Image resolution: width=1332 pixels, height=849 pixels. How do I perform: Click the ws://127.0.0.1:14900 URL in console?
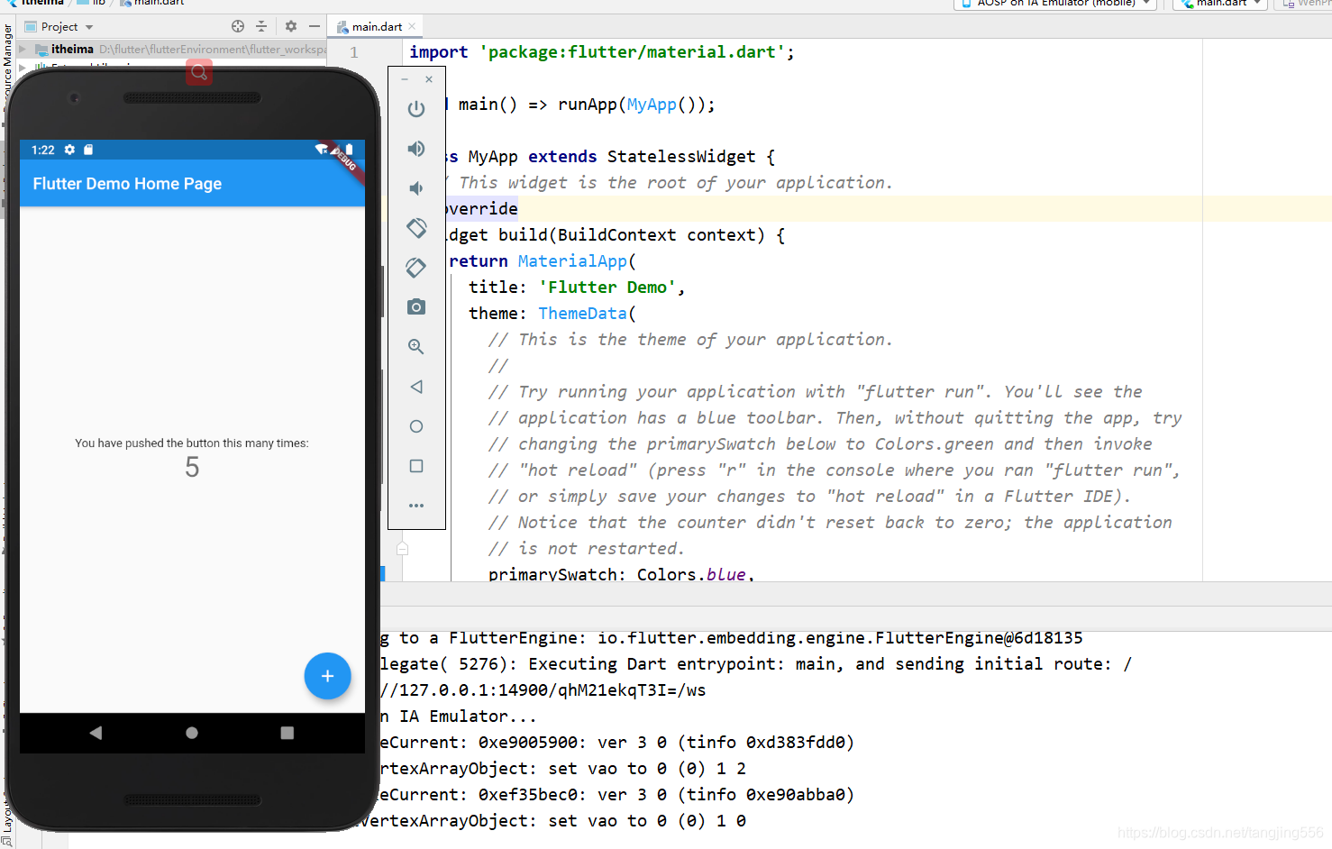coord(543,690)
